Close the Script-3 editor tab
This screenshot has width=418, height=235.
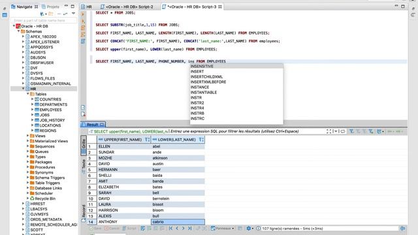(x=220, y=7)
